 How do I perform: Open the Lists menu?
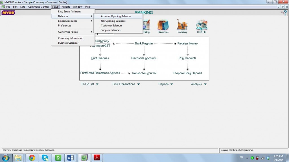pos(23,7)
